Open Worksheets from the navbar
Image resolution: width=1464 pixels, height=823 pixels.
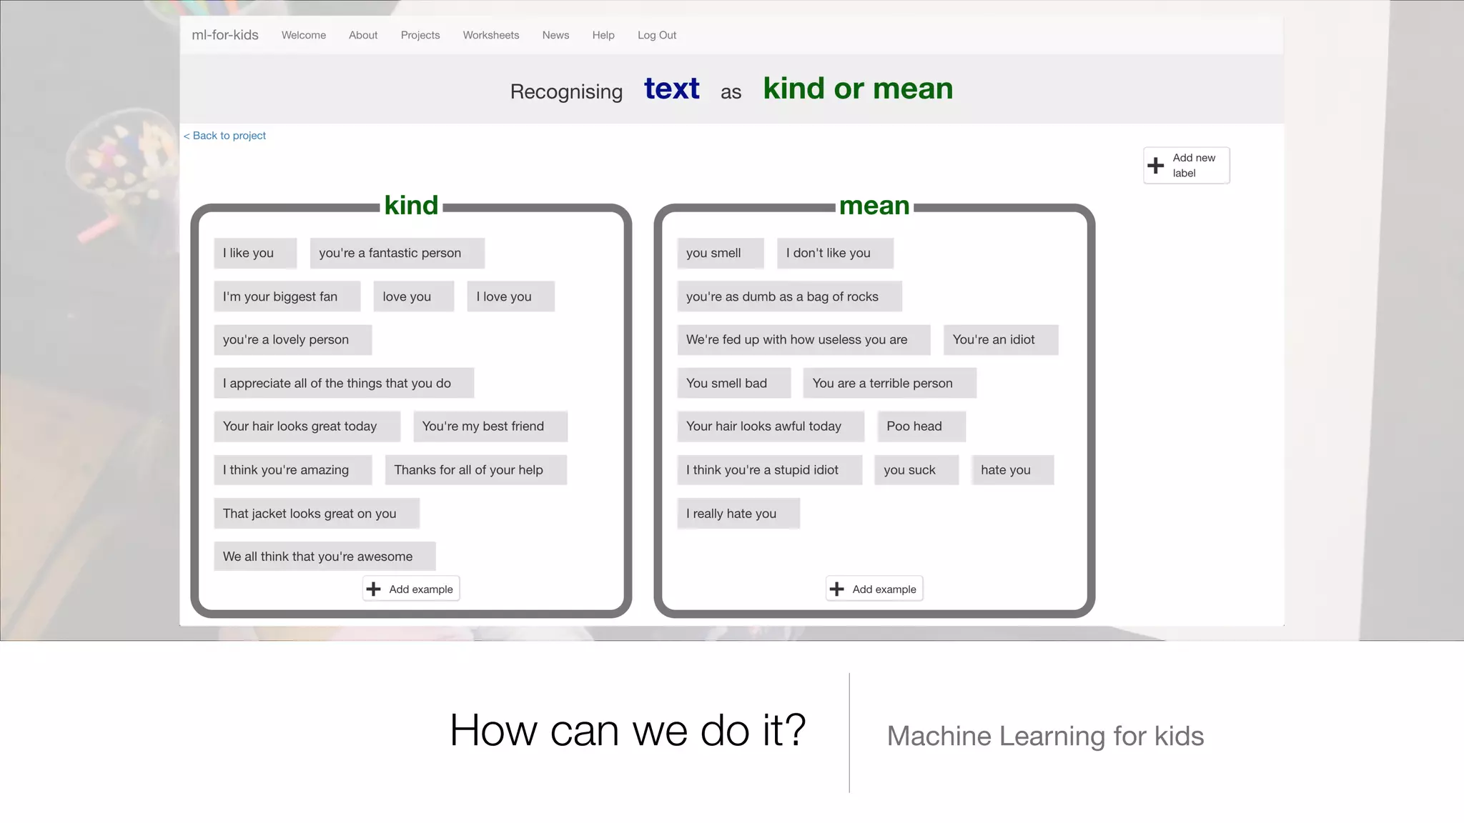pos(491,35)
